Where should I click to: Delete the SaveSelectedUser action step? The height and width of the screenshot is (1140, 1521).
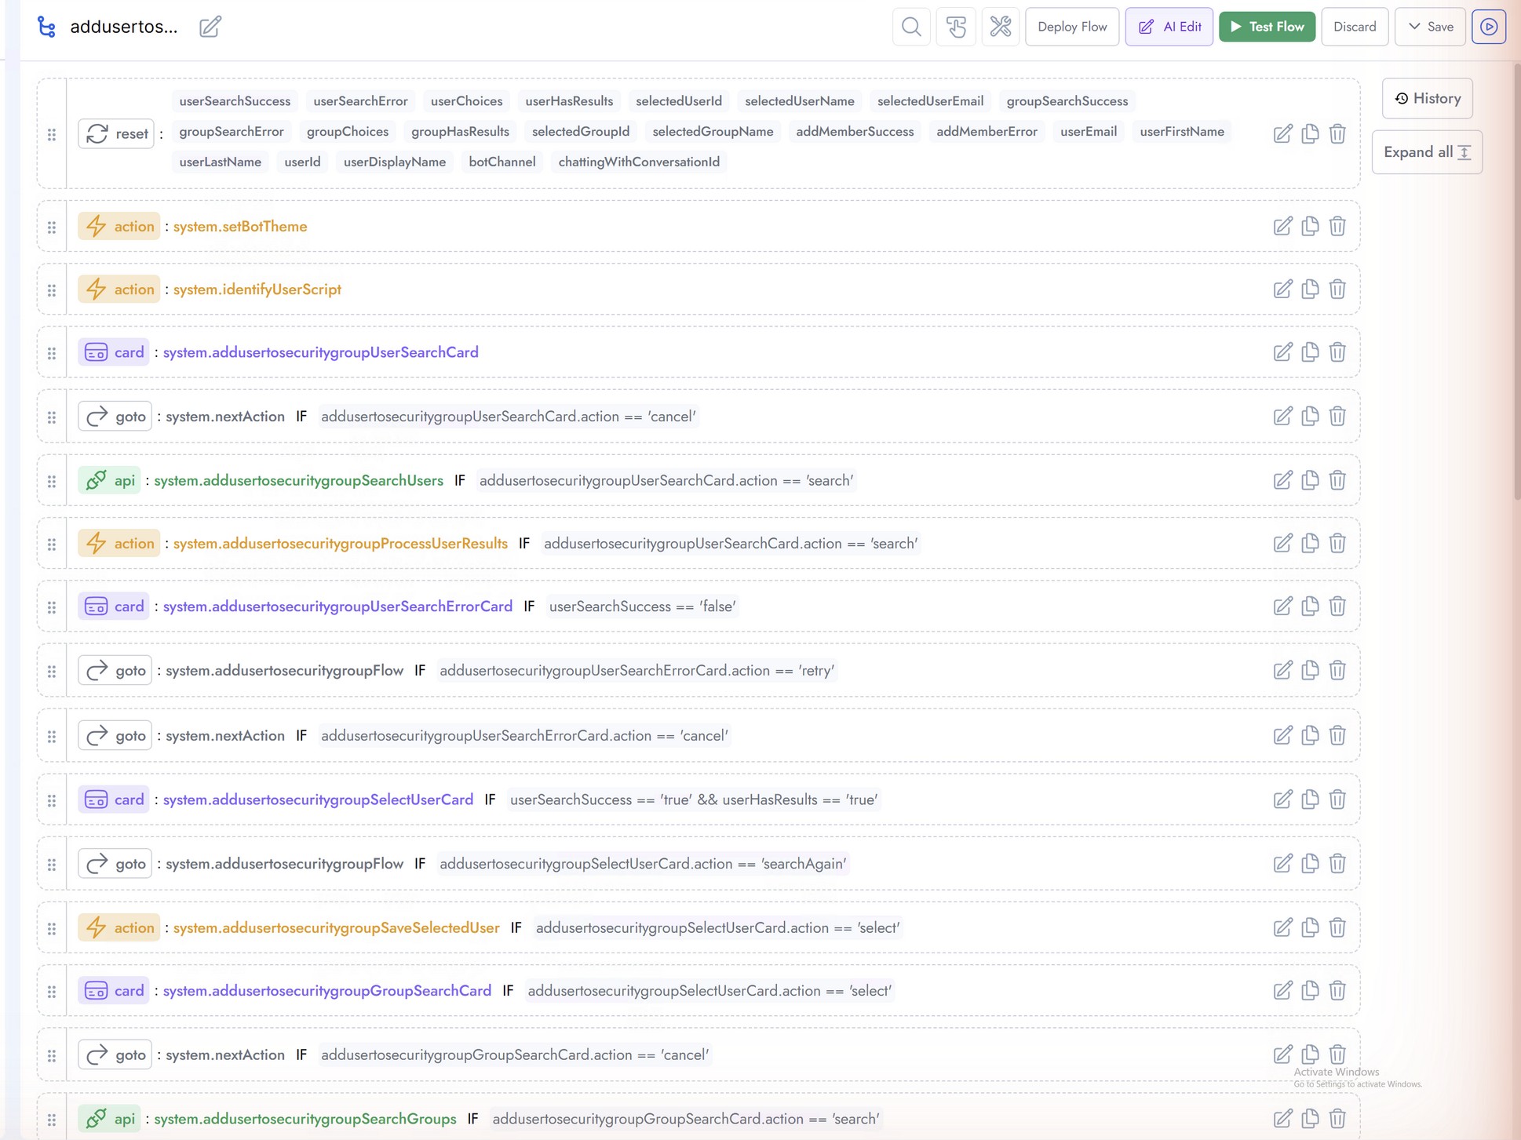tap(1337, 927)
